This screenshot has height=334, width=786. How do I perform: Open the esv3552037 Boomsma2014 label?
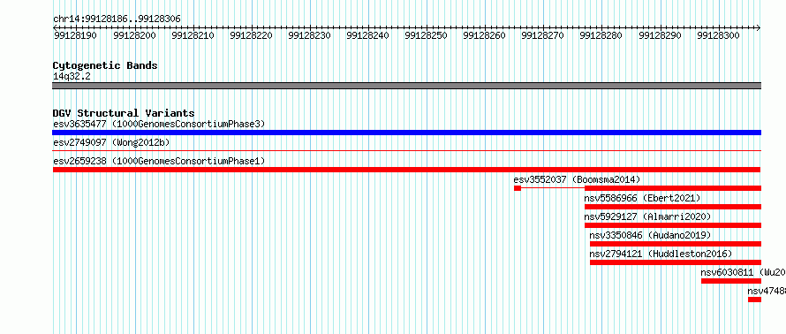coord(577,179)
